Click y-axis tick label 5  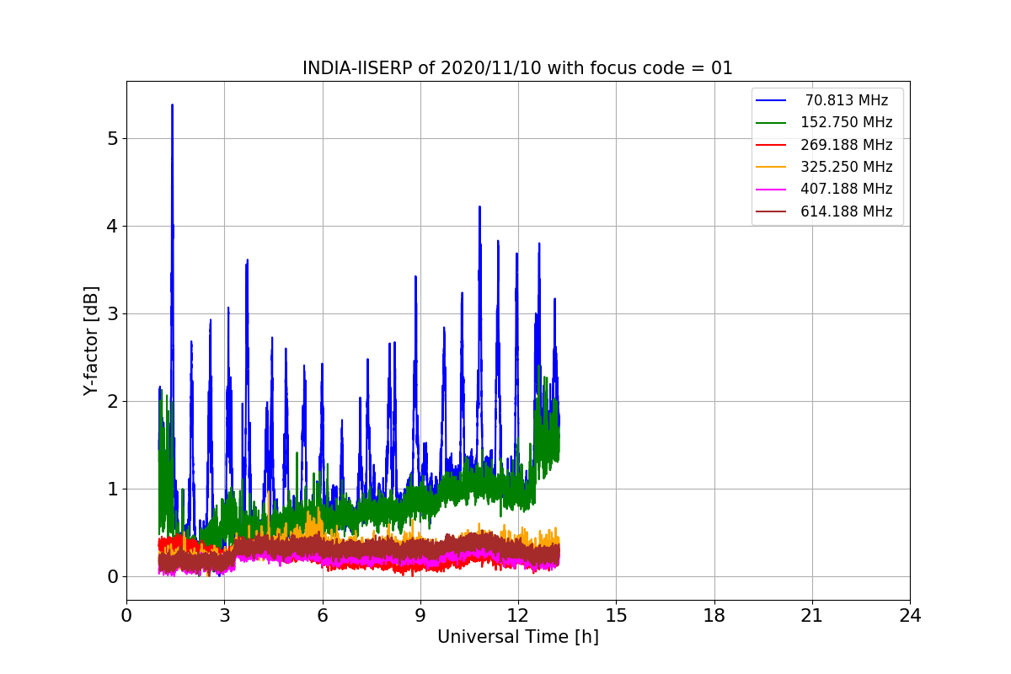(111, 138)
